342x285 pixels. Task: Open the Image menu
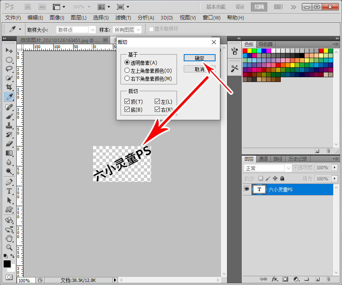(57, 18)
